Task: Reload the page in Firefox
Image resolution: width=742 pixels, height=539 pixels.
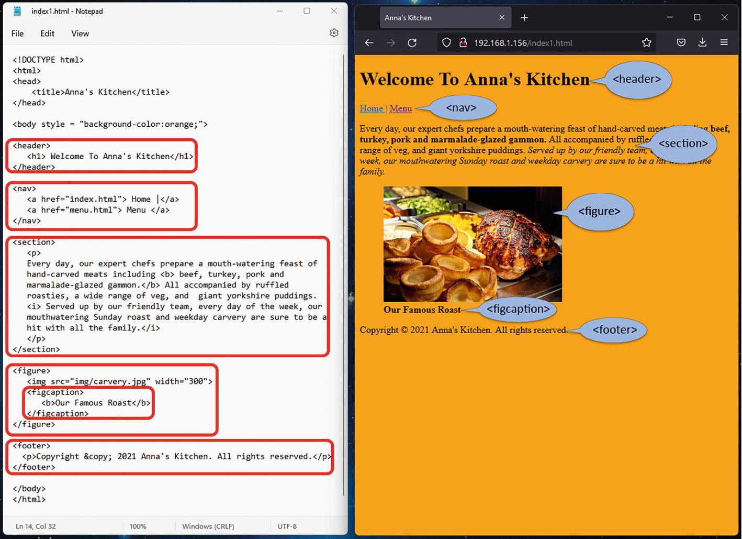Action: click(412, 43)
